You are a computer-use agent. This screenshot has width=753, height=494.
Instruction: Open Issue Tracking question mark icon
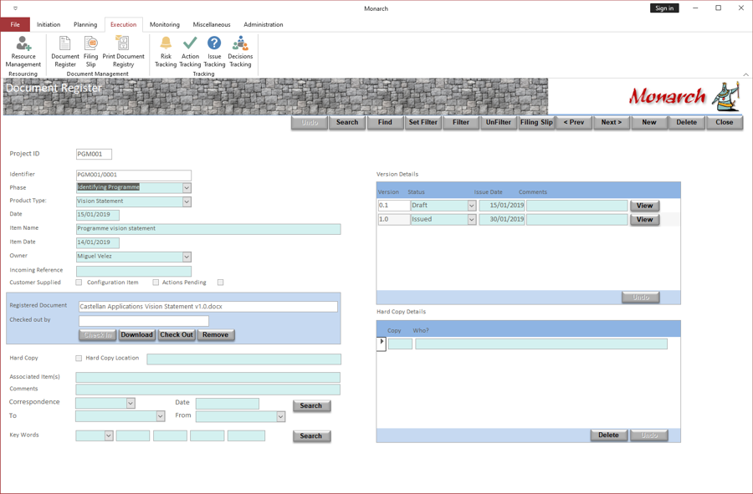[214, 52]
